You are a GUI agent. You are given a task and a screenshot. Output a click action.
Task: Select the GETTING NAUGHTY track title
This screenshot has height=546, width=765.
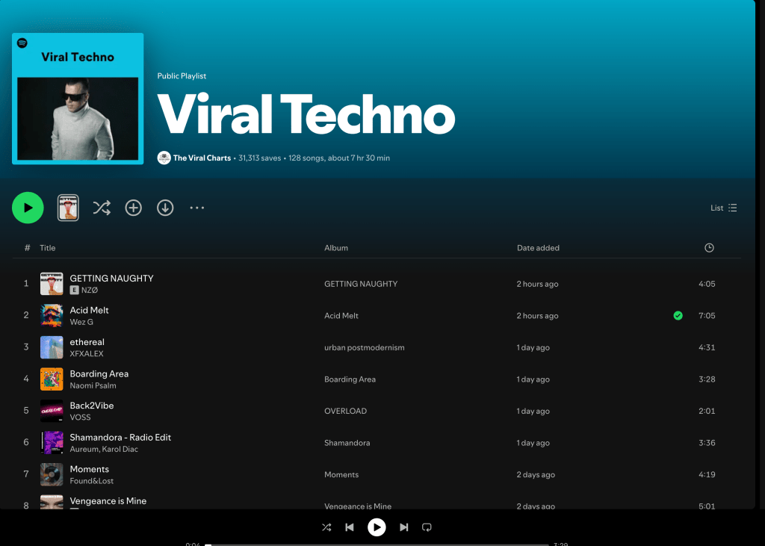click(111, 278)
